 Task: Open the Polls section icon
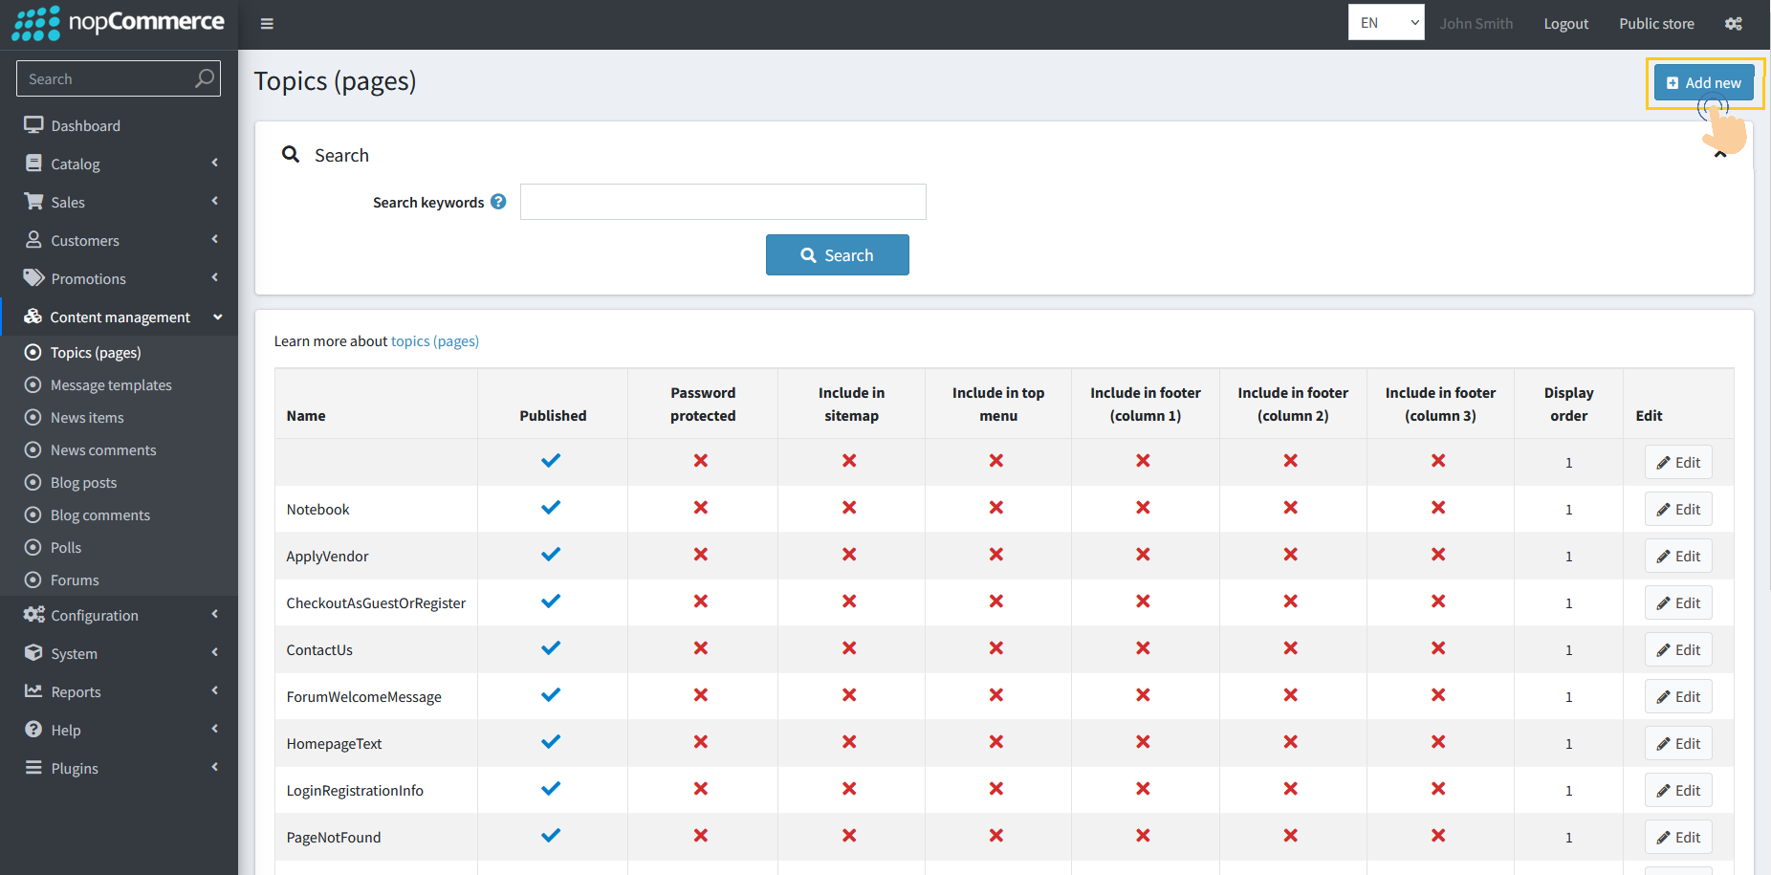(33, 547)
